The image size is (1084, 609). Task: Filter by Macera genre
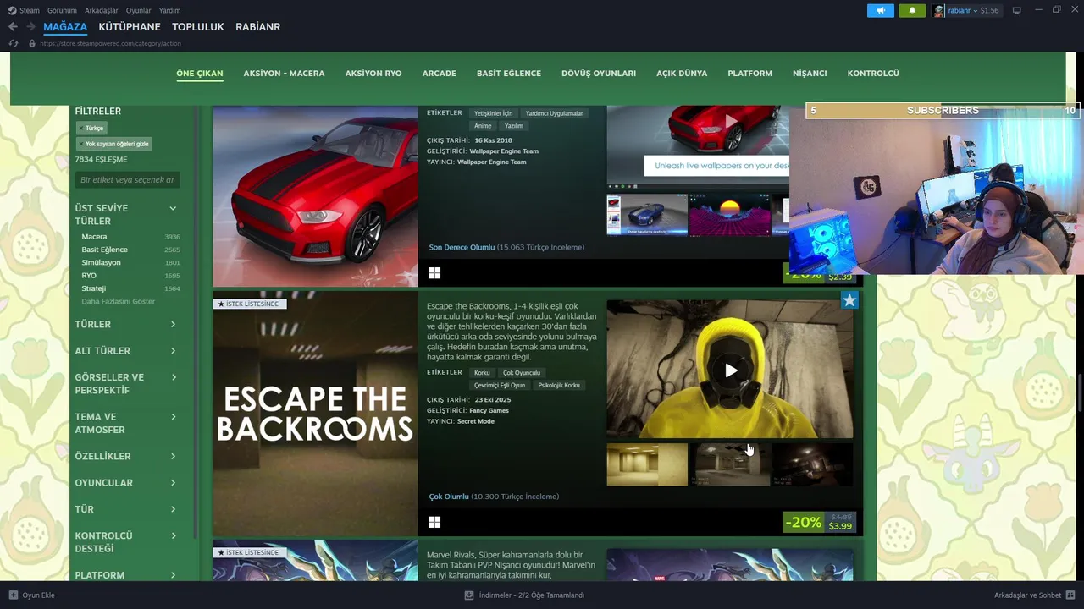click(x=94, y=237)
